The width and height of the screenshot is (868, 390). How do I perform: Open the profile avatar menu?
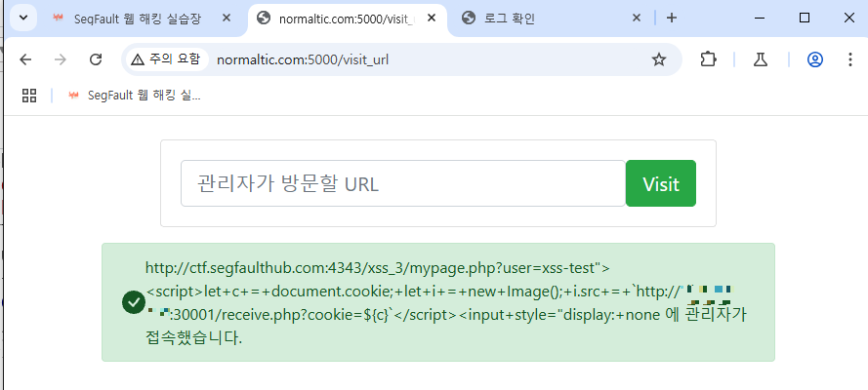(x=815, y=59)
